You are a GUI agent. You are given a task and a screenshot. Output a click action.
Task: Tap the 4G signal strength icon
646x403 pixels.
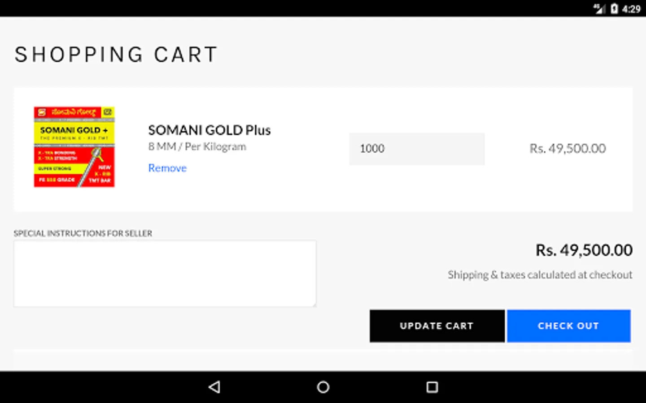(599, 9)
